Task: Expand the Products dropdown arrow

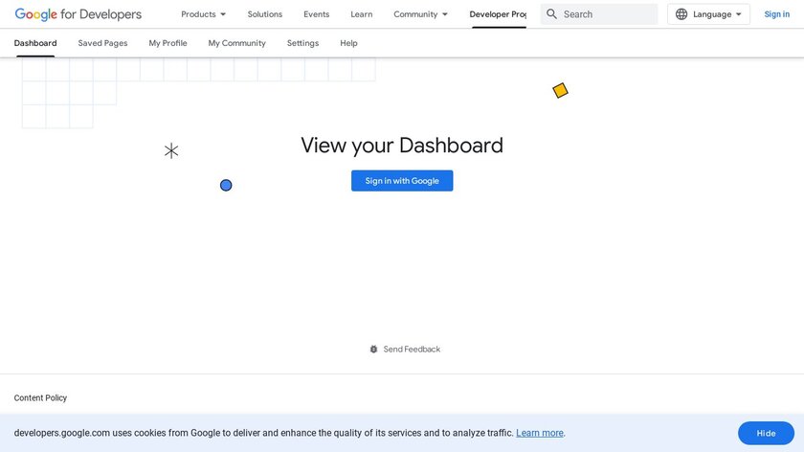Action: click(223, 14)
